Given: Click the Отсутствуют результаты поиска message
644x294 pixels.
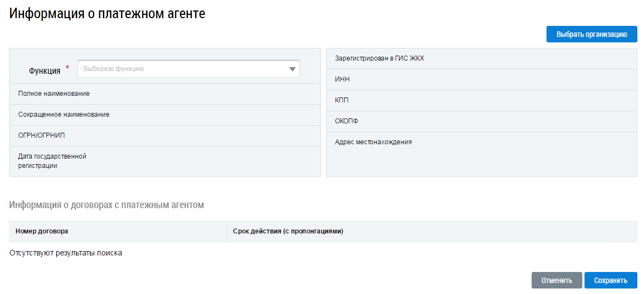Looking at the screenshot, I should [66, 253].
